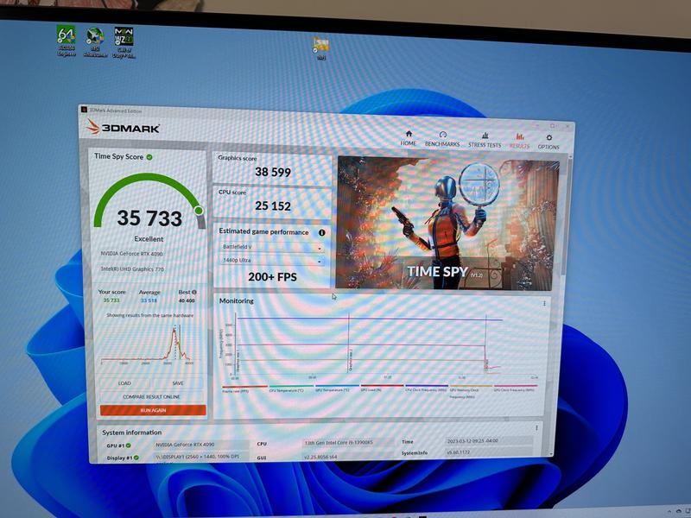The image size is (691, 518).
Task: Click the GPU #1 NVIDIA GeForce RTX 4090 field
Action: (x=202, y=445)
